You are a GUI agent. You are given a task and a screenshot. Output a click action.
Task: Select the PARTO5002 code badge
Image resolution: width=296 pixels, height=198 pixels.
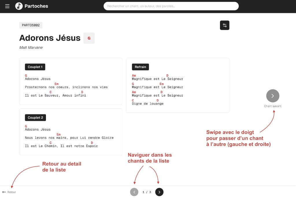click(31, 25)
